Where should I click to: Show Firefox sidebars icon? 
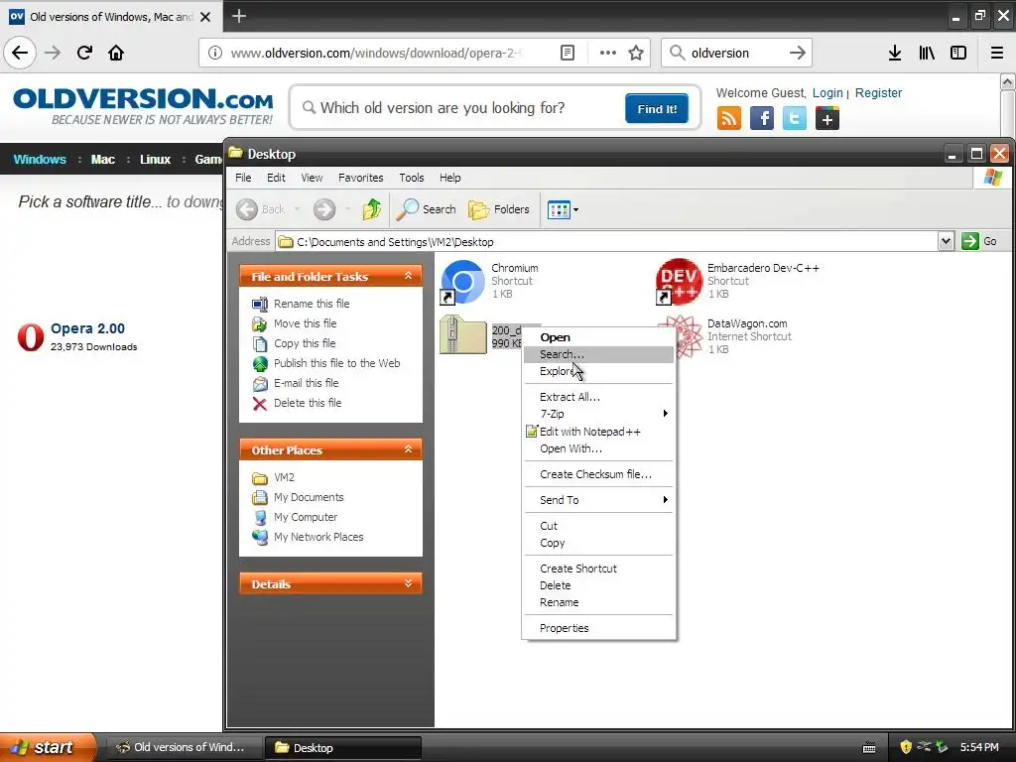pyautogui.click(x=958, y=53)
